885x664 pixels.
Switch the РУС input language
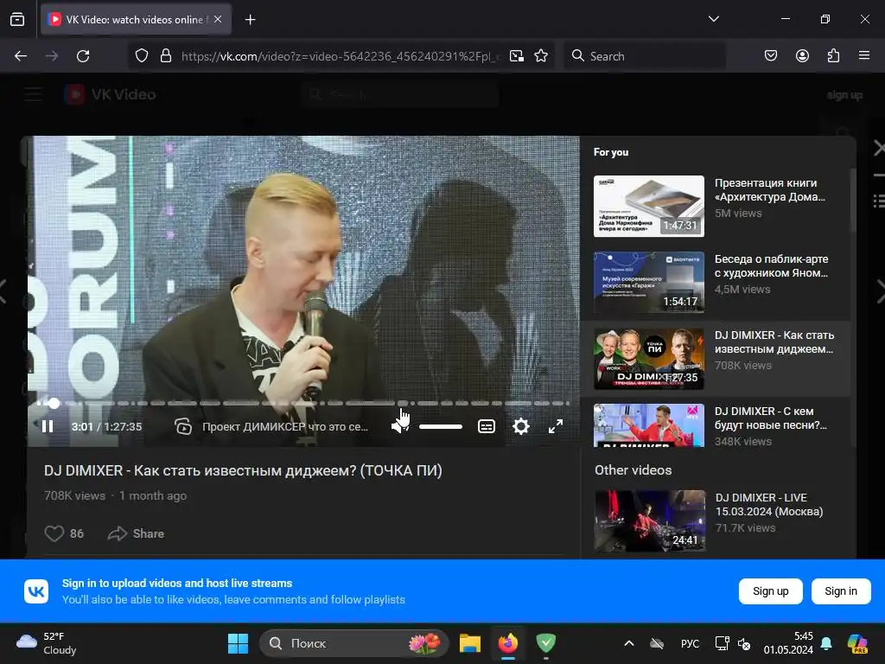click(x=690, y=643)
